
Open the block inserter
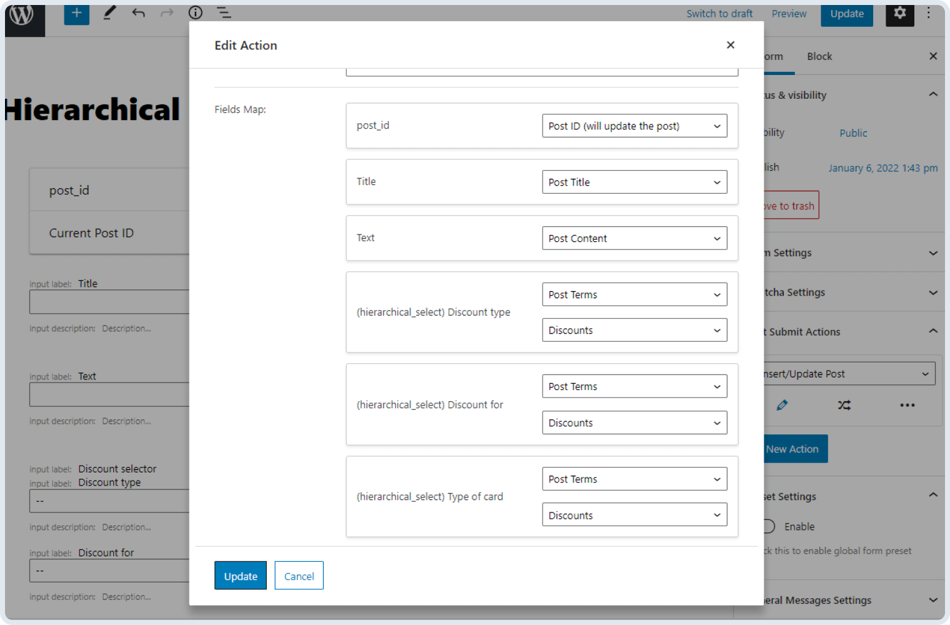pos(76,13)
